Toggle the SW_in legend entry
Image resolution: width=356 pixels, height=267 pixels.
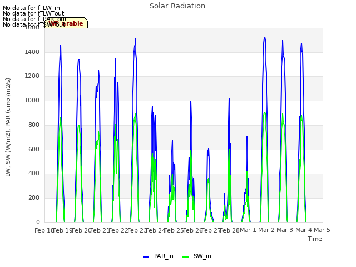[x=197, y=256]
